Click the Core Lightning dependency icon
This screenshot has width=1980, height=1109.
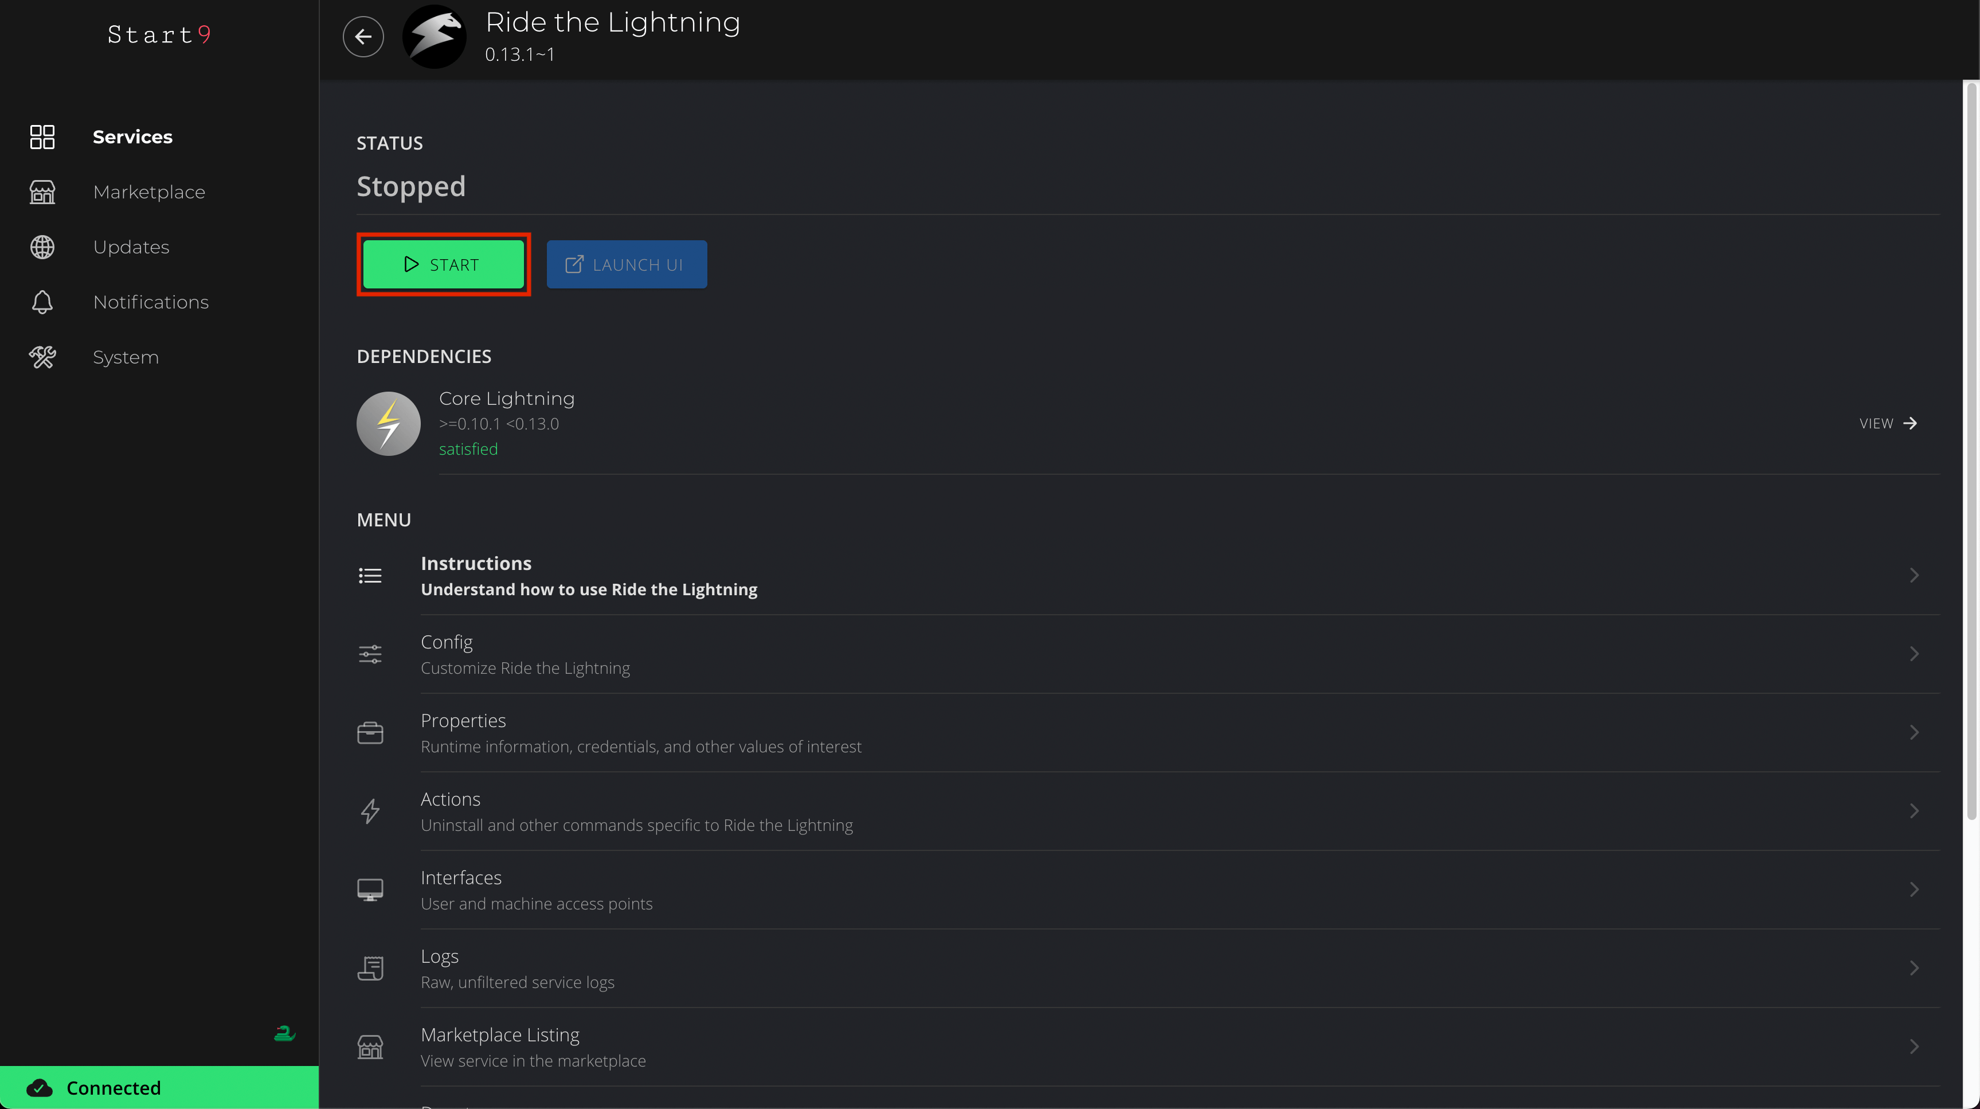[388, 424]
